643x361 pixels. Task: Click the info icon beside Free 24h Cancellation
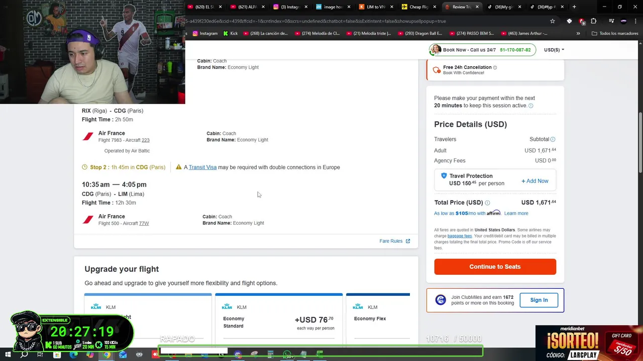coord(495,67)
